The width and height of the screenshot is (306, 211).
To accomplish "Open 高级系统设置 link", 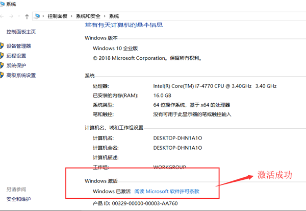I will point(21,75).
